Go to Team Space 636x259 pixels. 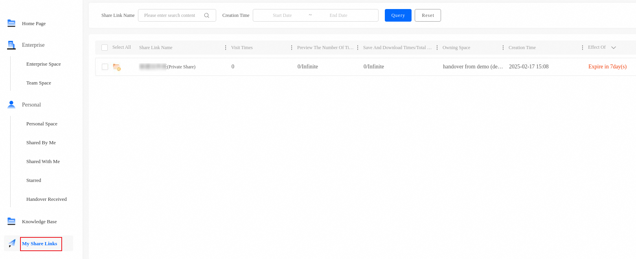click(x=39, y=83)
